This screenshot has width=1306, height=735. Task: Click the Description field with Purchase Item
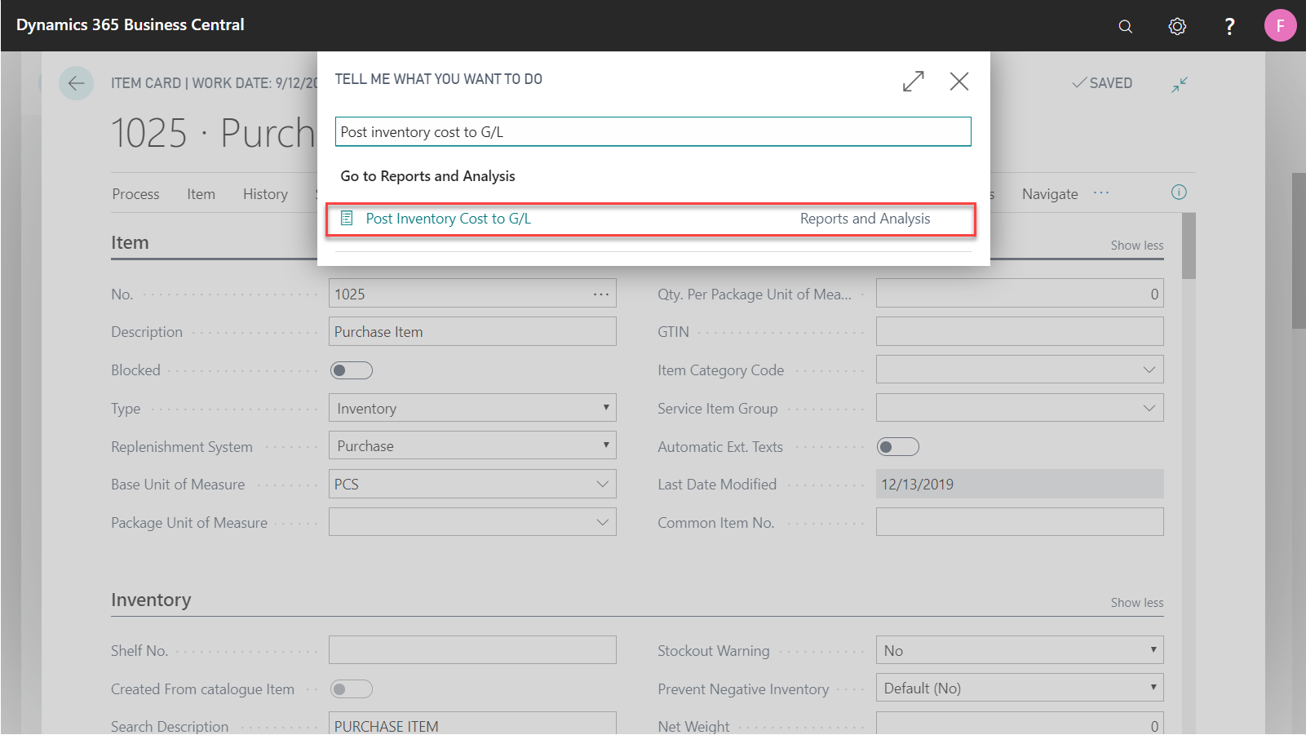472,331
